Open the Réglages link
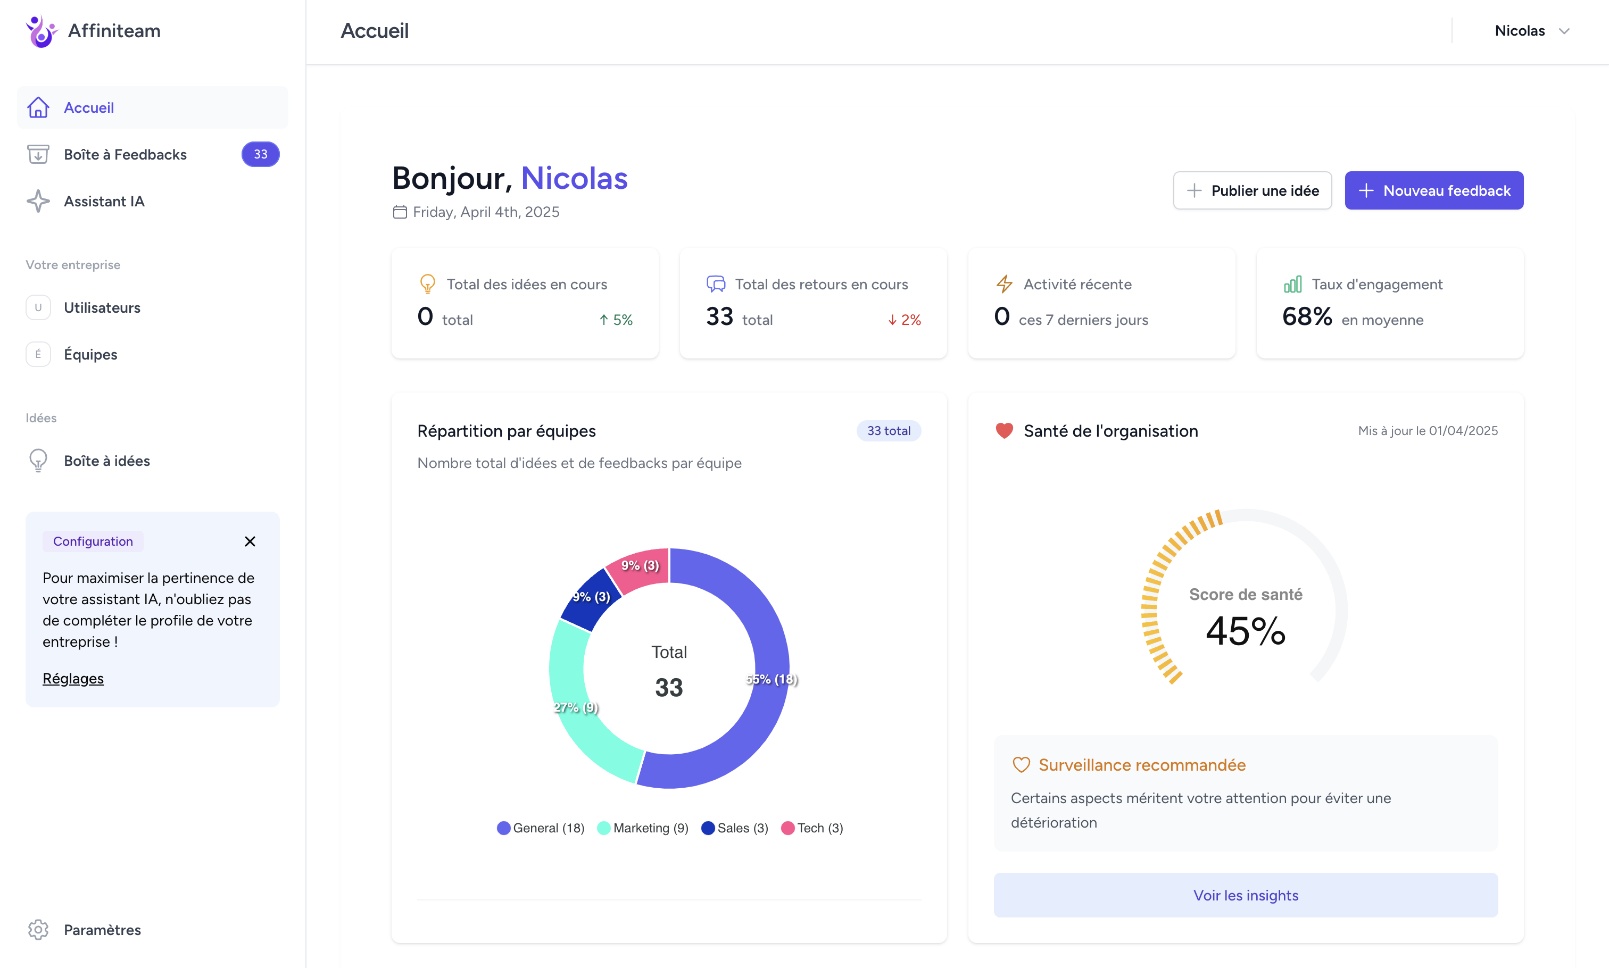 (x=73, y=678)
